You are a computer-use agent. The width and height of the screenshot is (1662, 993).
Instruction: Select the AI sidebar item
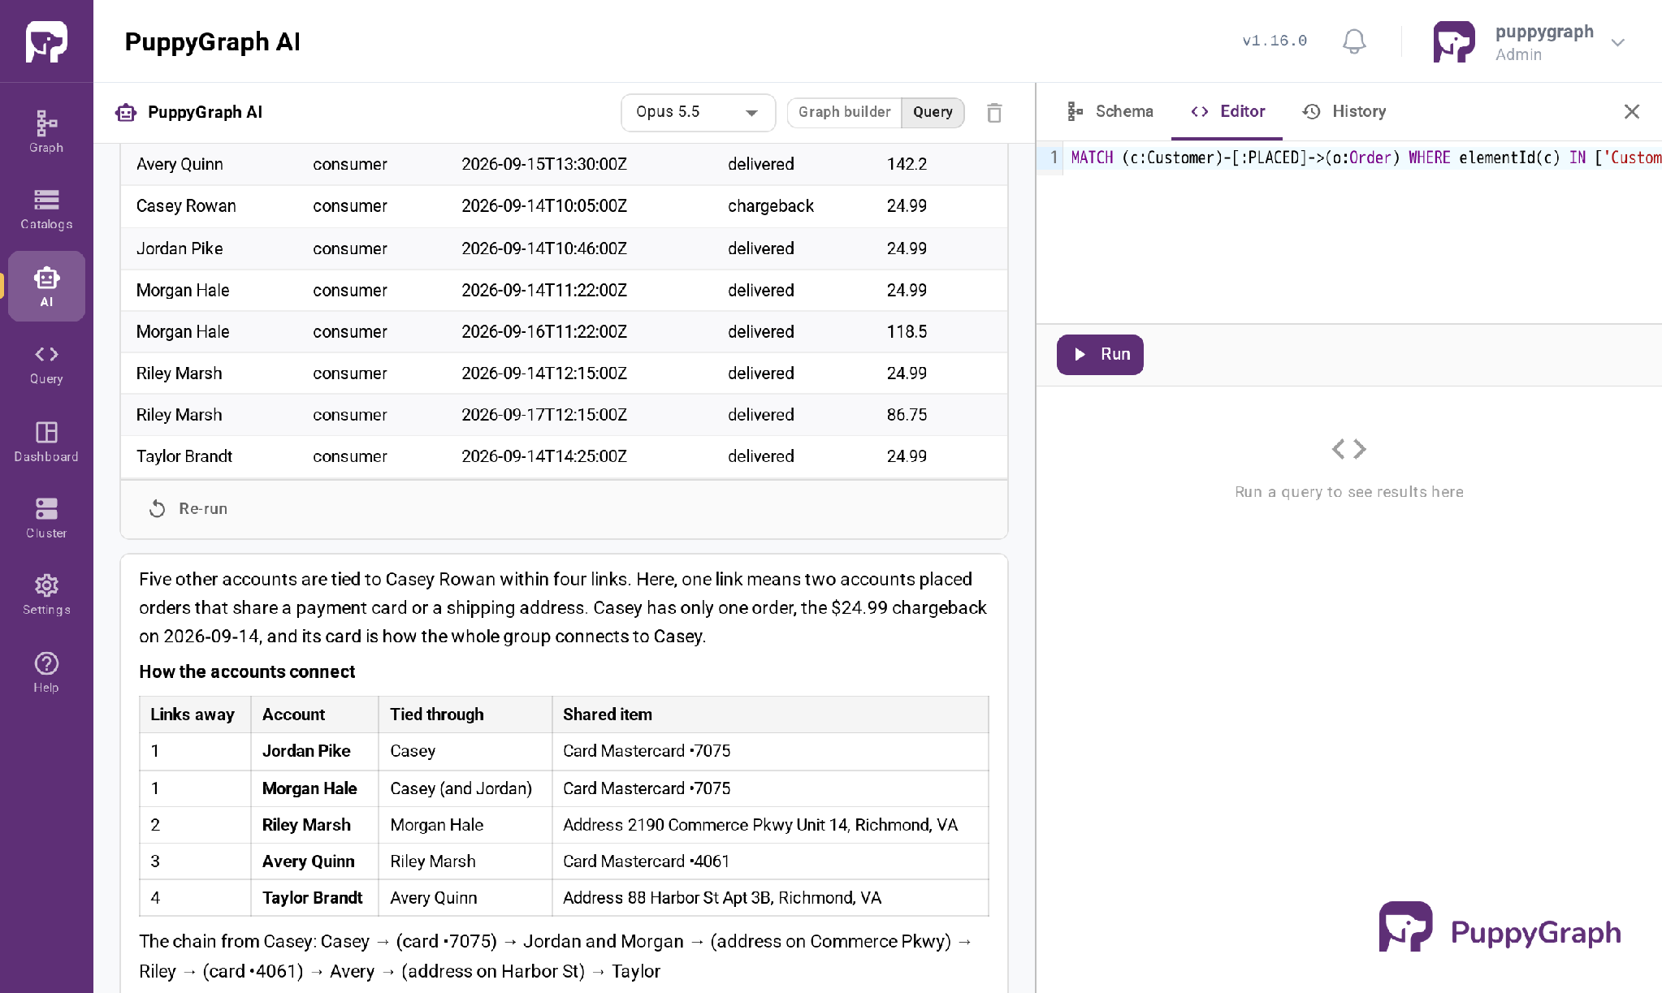[46, 286]
